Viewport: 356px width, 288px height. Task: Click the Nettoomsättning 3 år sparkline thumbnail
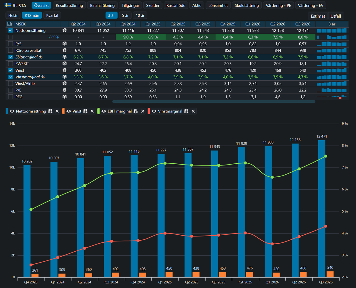[332, 30]
